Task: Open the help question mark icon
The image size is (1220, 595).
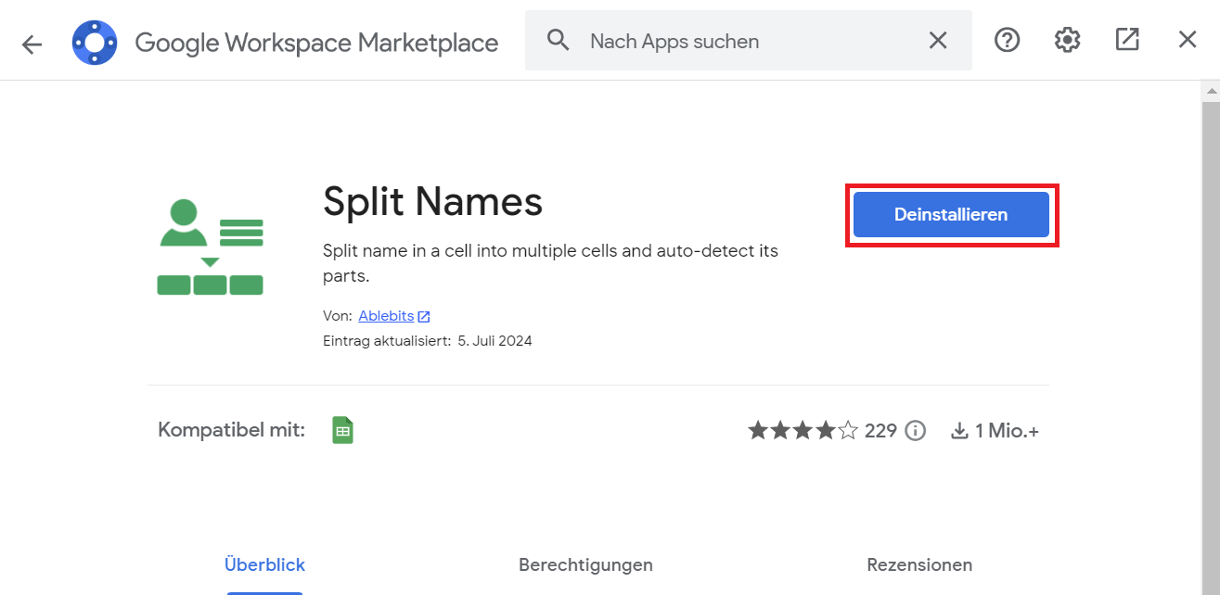Action: coord(1007,40)
